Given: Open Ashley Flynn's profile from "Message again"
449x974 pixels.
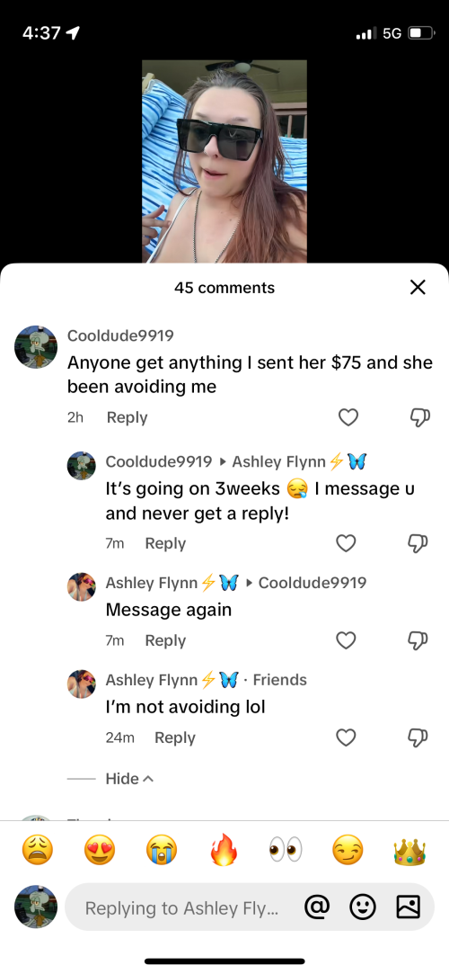Looking at the screenshot, I should [x=81, y=587].
